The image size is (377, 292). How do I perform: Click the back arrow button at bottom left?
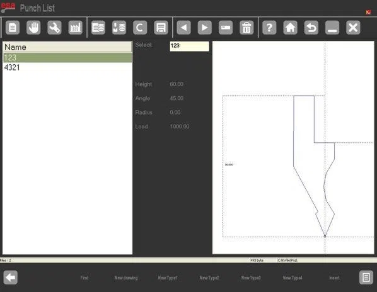point(10,278)
